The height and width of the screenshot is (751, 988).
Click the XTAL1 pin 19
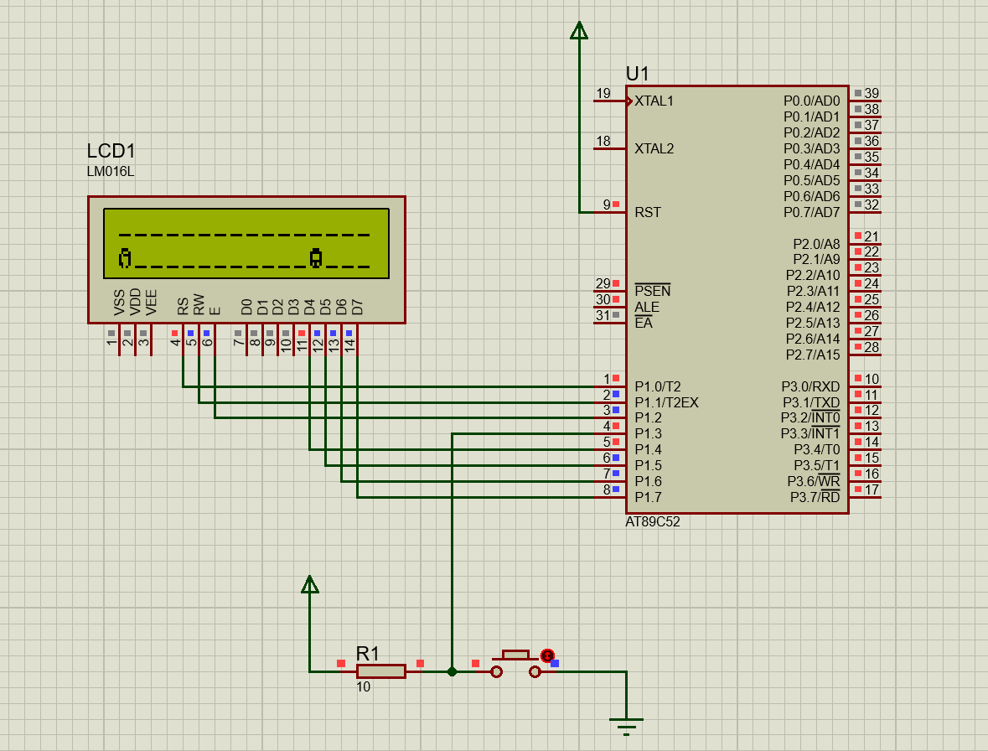click(609, 101)
